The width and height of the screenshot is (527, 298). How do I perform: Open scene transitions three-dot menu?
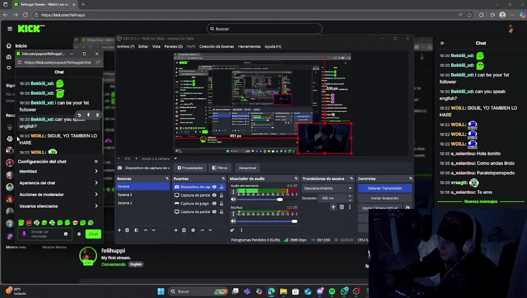350,207
